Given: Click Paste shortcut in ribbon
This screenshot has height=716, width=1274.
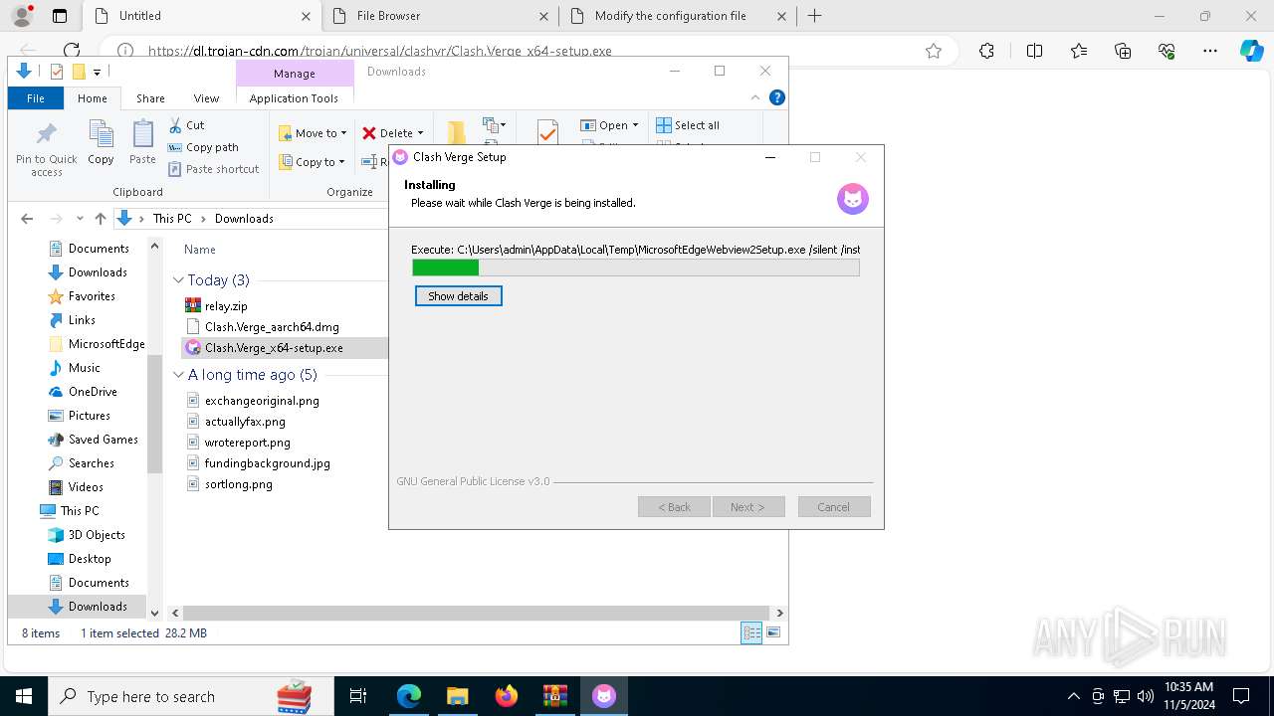Looking at the screenshot, I should coord(213,169).
